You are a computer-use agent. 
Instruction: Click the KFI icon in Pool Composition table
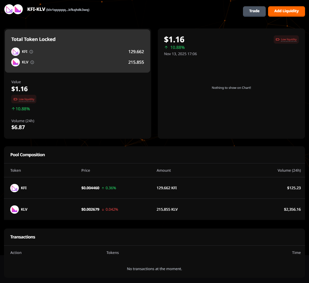point(15,188)
